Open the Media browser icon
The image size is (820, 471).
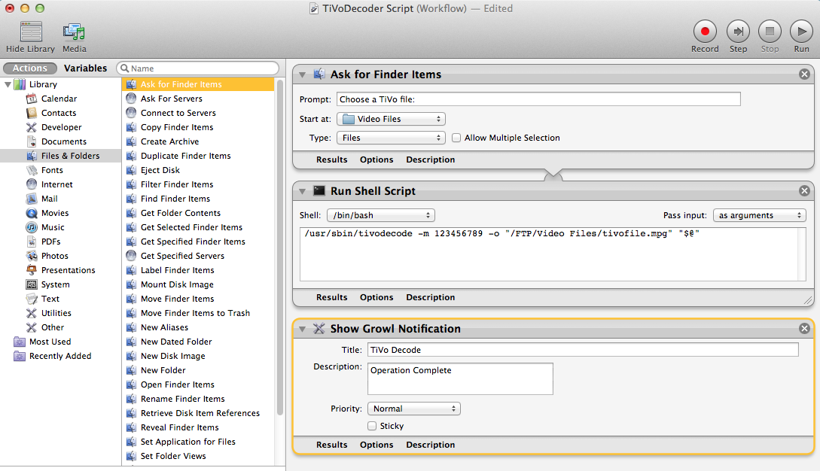click(x=74, y=32)
